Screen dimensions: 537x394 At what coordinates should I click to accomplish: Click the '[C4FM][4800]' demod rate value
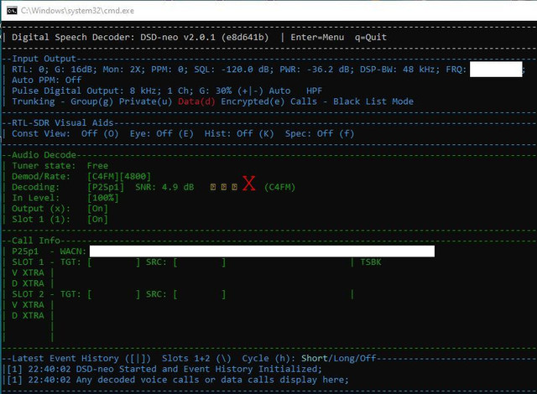(x=119, y=176)
